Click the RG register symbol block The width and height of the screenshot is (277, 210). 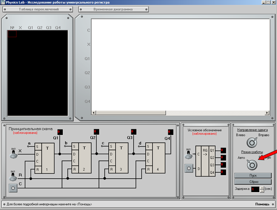pos(205,161)
